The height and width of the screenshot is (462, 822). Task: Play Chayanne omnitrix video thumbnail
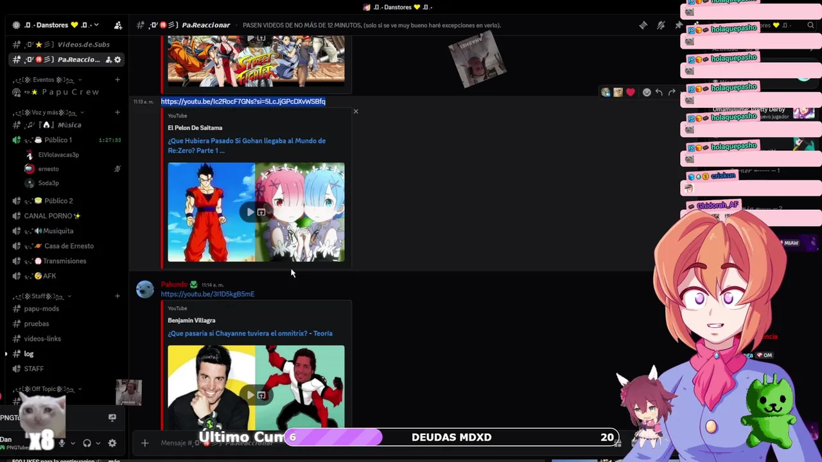click(250, 395)
